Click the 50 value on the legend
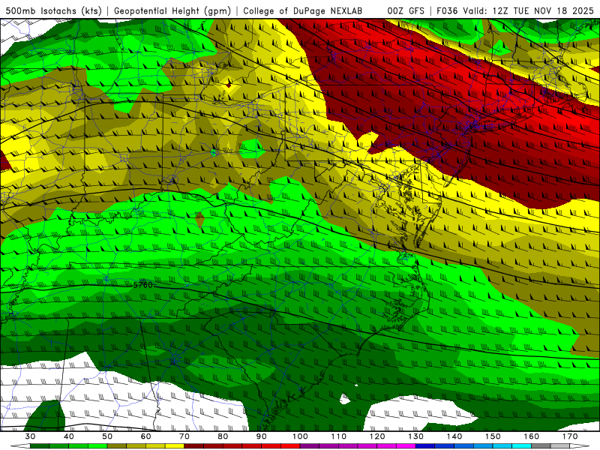600x450 pixels. coord(107,436)
